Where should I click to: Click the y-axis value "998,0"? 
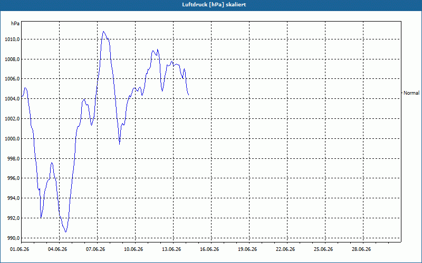click(x=13, y=159)
